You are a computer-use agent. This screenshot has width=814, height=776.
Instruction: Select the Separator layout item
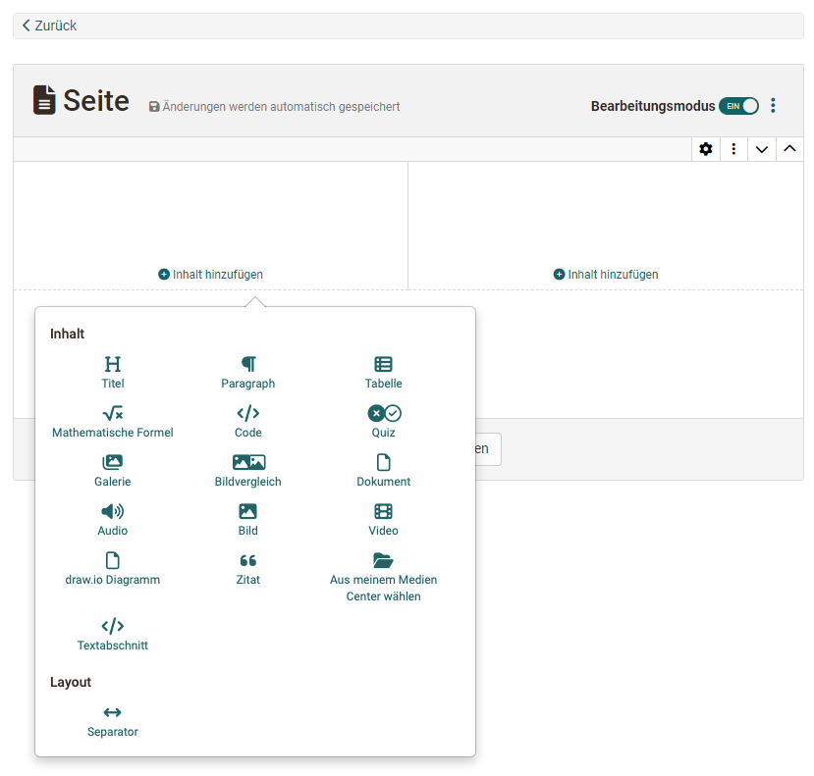point(113,721)
